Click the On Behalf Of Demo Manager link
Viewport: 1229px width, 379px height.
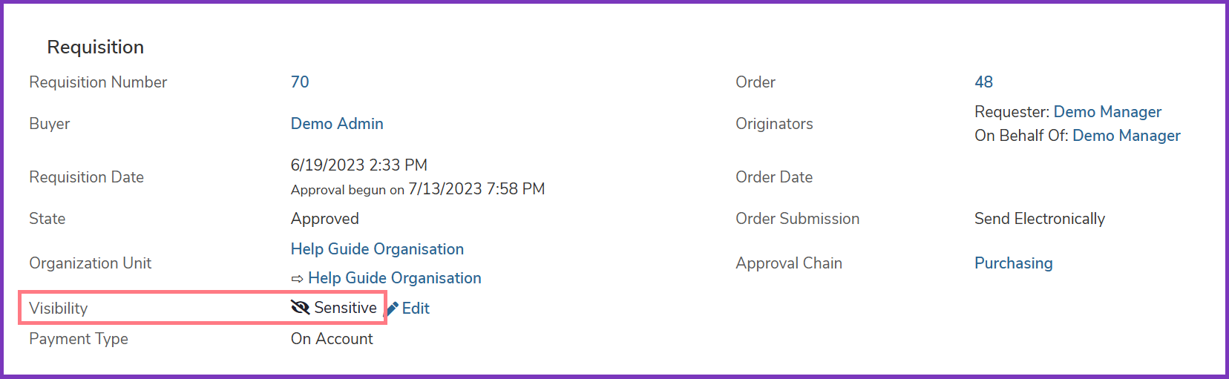[1127, 136]
